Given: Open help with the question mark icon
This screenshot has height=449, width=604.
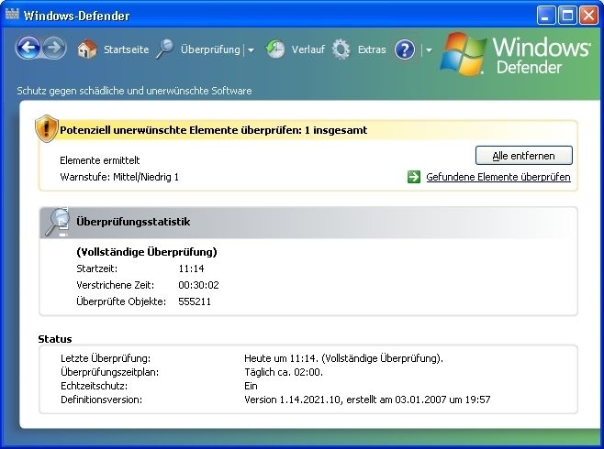Looking at the screenshot, I should tap(405, 49).
